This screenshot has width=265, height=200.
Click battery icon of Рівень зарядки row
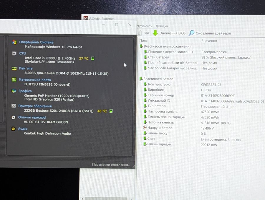(145, 144)
